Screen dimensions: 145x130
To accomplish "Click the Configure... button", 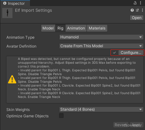I will click(x=131, y=53).
